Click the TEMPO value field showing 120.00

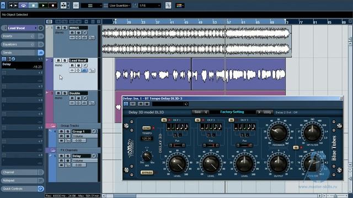(147, 139)
